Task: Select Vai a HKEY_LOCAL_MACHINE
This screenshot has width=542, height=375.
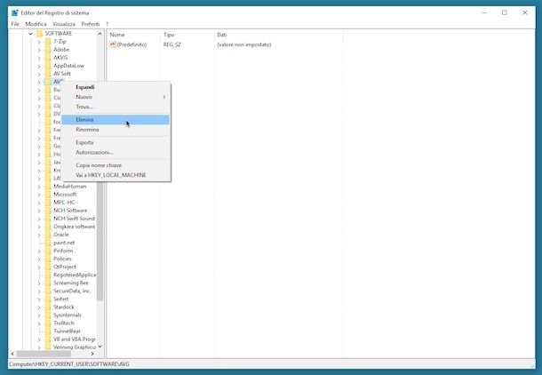Action: coord(116,175)
